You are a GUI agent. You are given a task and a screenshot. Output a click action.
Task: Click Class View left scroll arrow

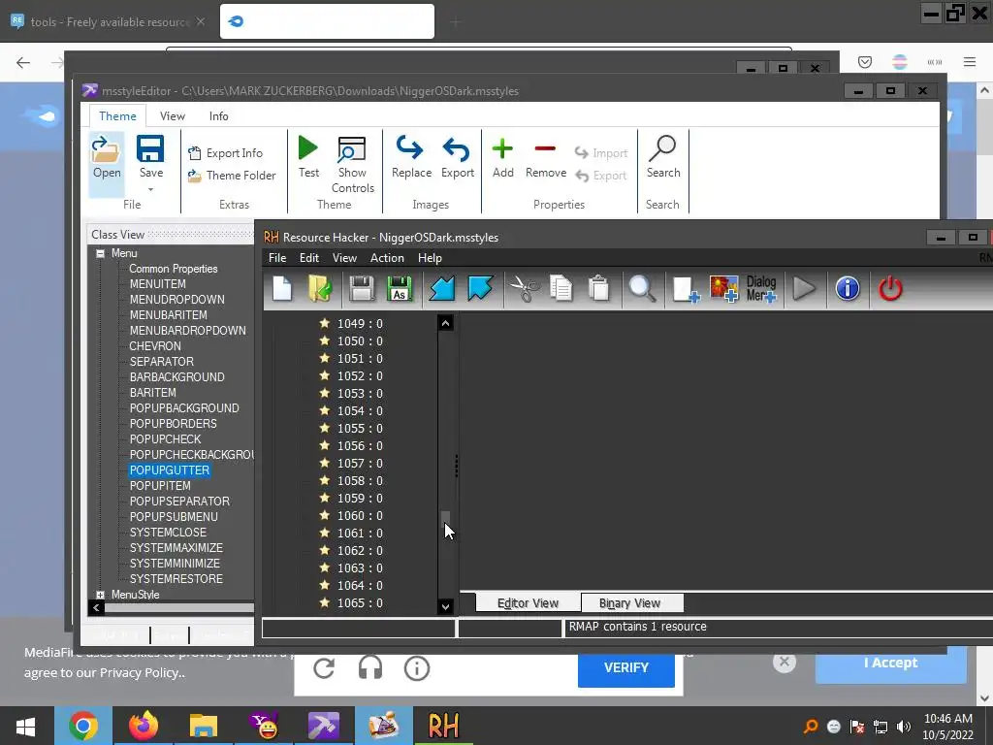pyautogui.click(x=96, y=607)
